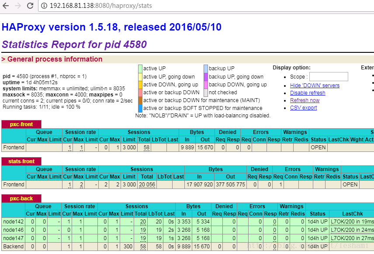Click node146 LastChk L7OK/200 in 24ms
The width and height of the screenshot is (374, 254).
[x=352, y=230]
